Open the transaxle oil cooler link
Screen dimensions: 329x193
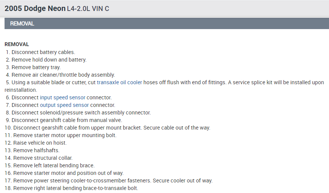tap(119, 82)
